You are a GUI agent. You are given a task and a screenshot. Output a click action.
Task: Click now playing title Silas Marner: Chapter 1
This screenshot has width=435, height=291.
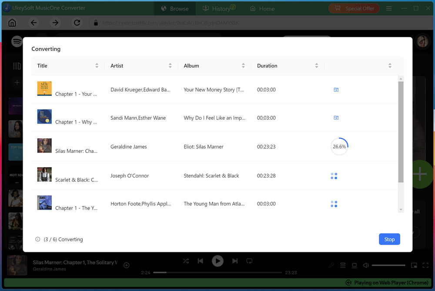75,262
